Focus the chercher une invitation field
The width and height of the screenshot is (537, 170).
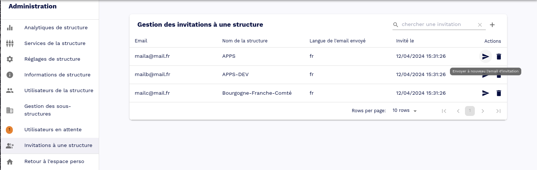tap(438, 24)
